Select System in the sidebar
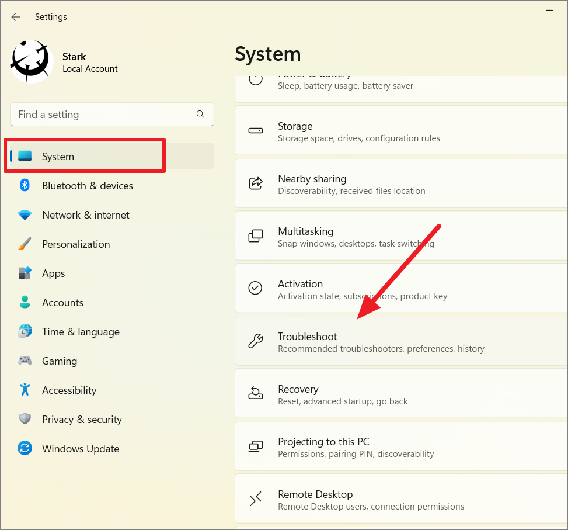 [112, 156]
